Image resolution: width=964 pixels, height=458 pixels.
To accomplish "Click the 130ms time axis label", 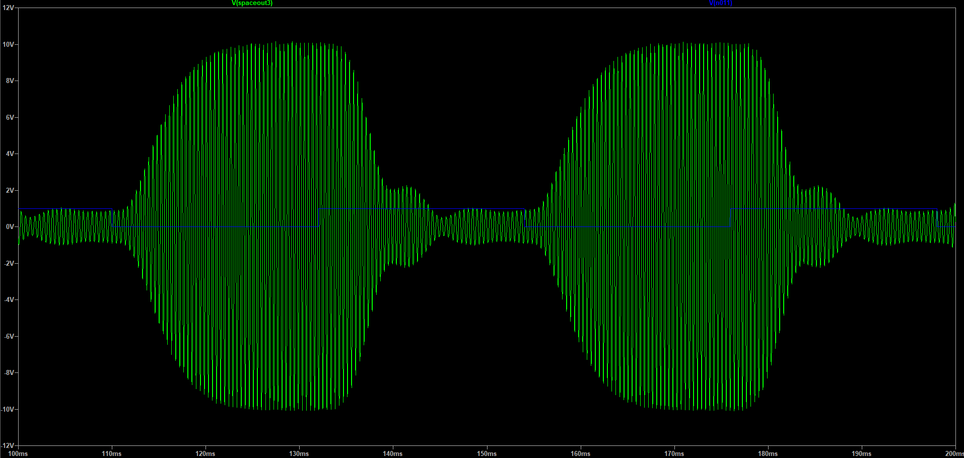I will coord(299,453).
